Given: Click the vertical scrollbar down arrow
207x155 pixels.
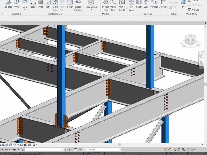Looking at the screenshot, I should (205, 142).
